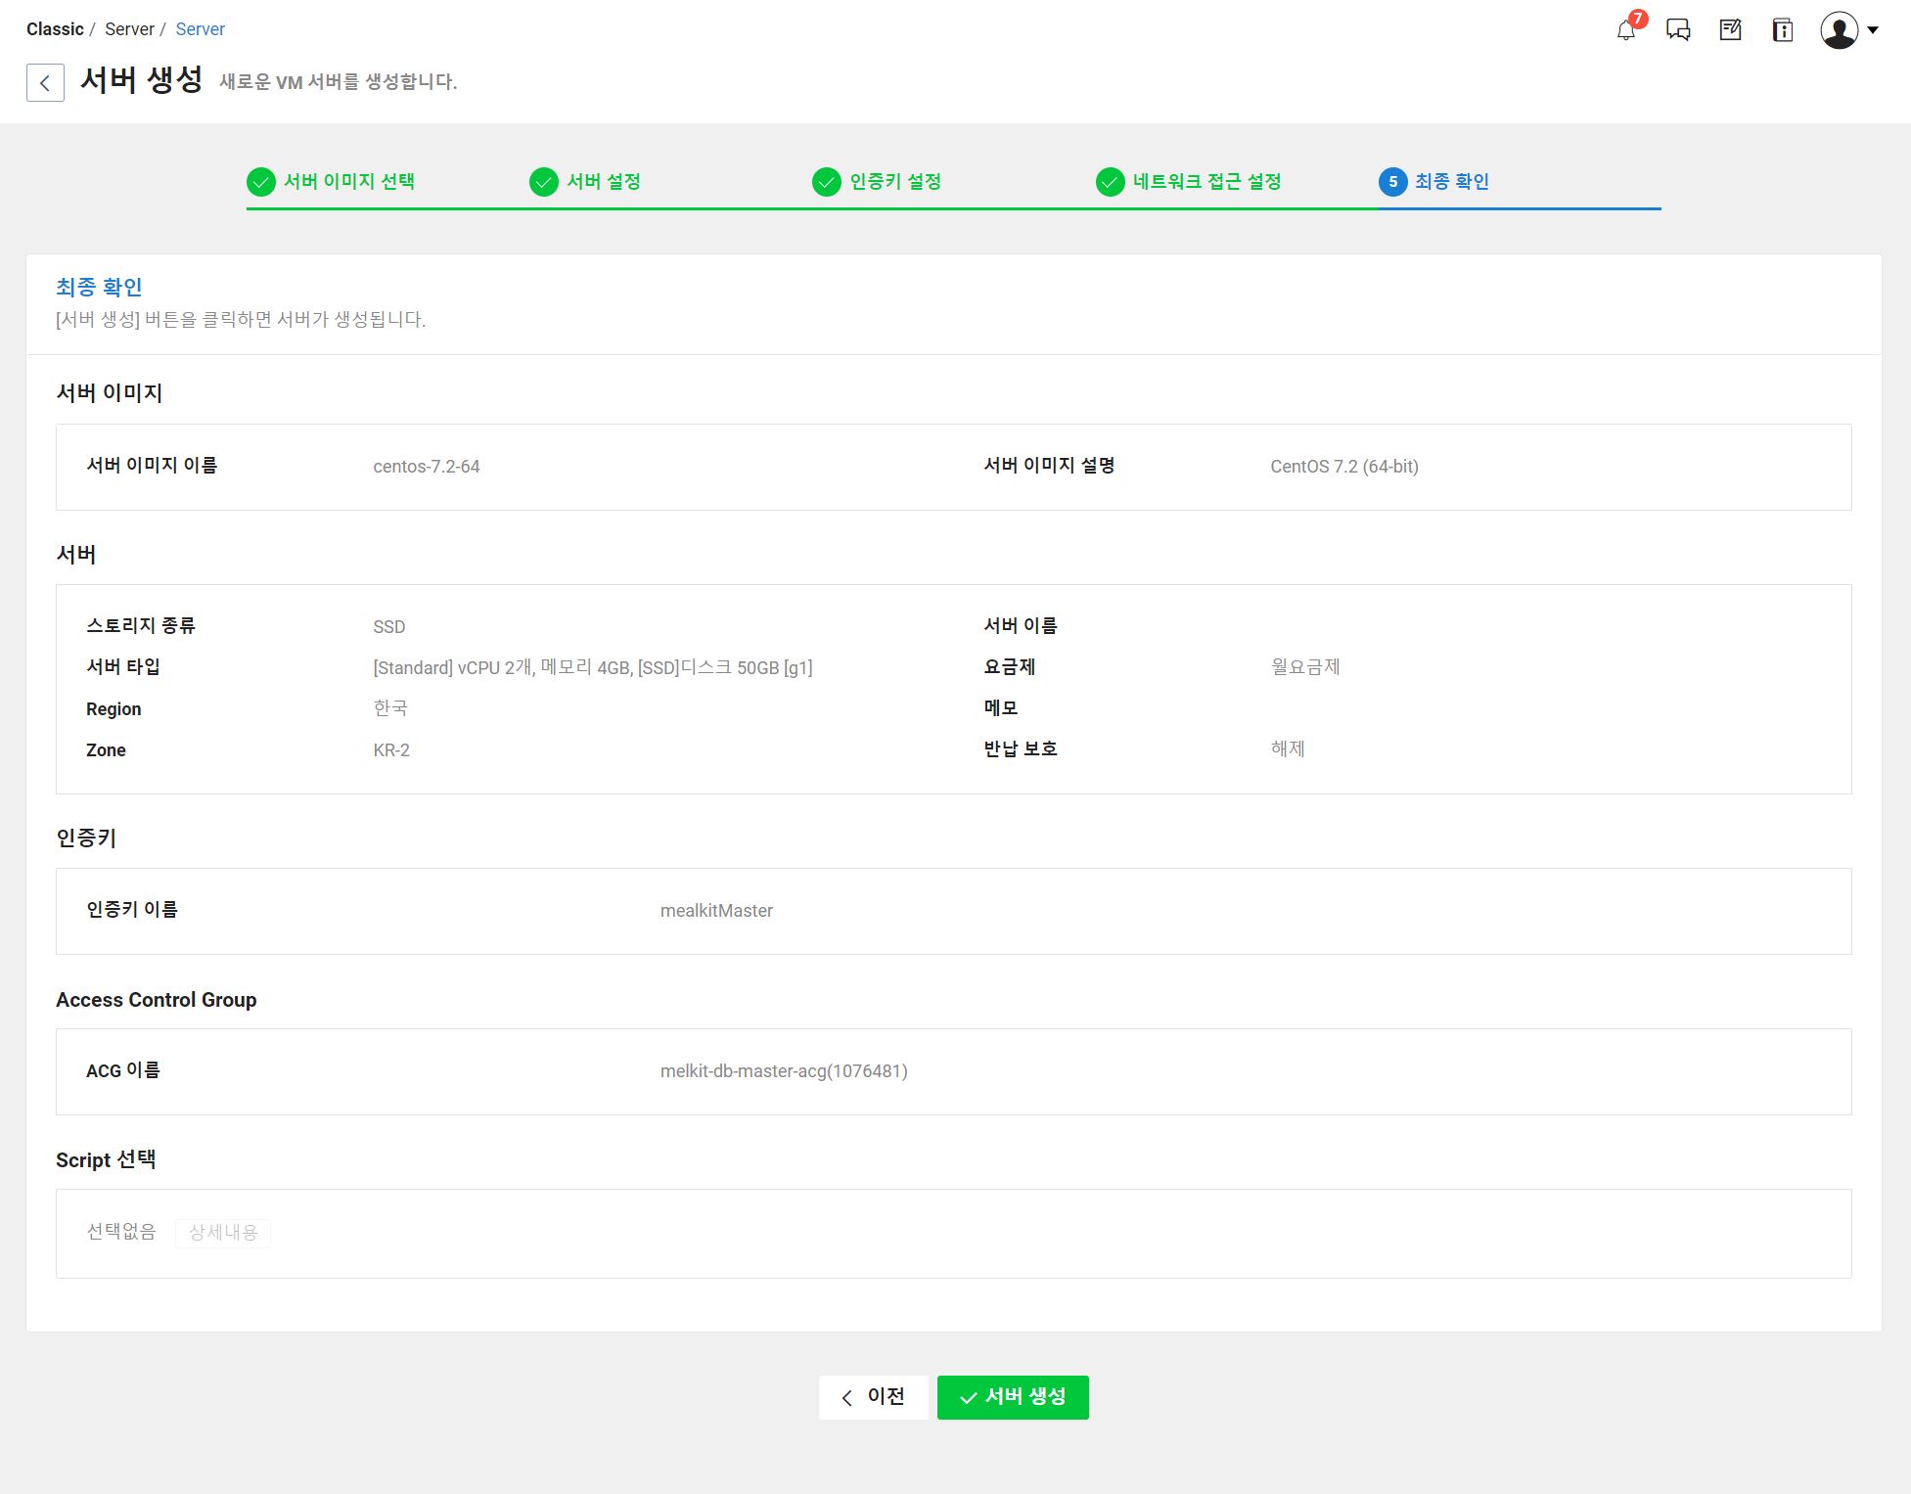This screenshot has height=1494, width=1911.
Task: Click the step 5 number circle
Action: tap(1392, 182)
